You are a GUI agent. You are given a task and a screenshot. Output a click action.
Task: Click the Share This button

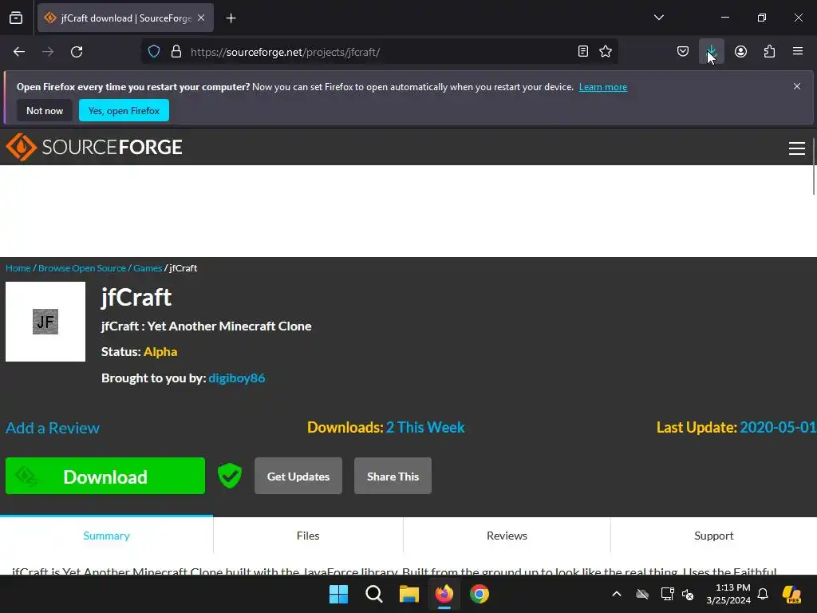pyautogui.click(x=393, y=476)
